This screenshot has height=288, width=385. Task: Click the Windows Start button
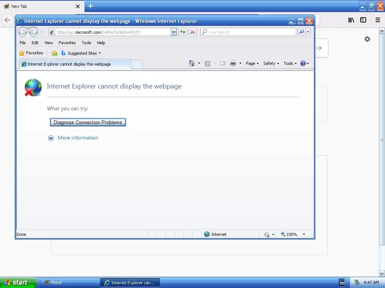click(x=18, y=282)
